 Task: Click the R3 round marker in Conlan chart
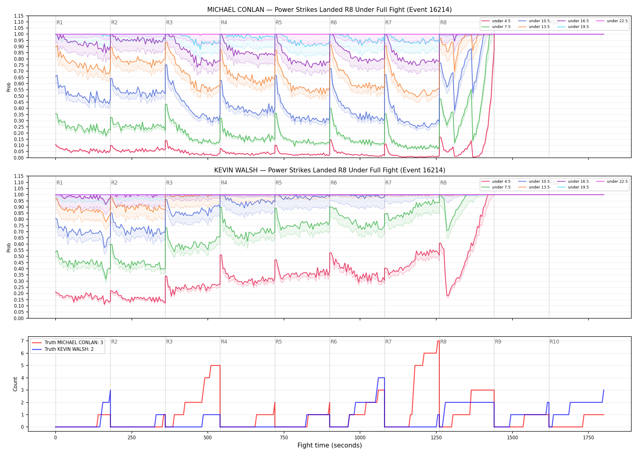pos(169,22)
